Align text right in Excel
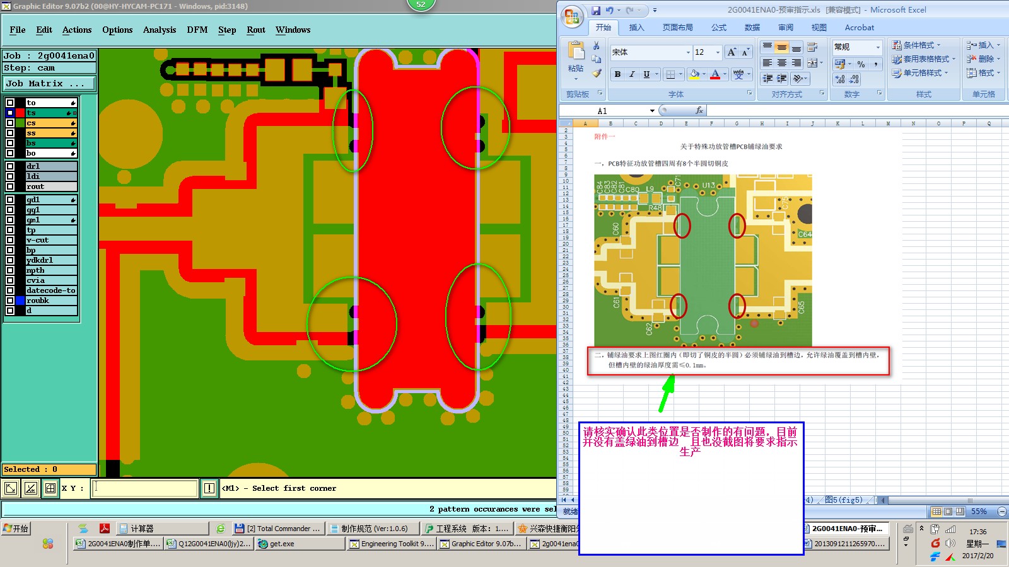 click(796, 63)
